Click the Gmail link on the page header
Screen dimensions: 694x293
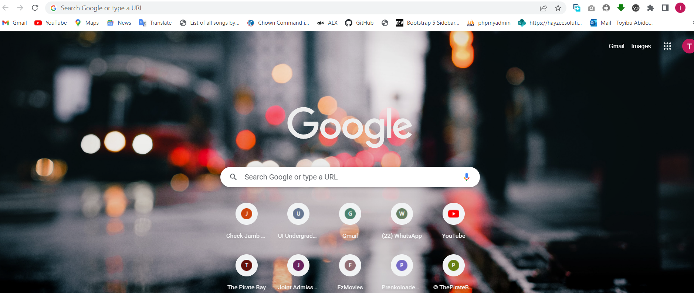click(616, 46)
